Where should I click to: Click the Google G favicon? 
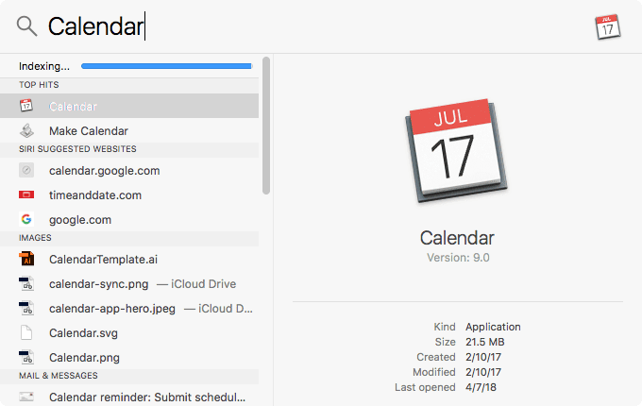[x=26, y=219]
